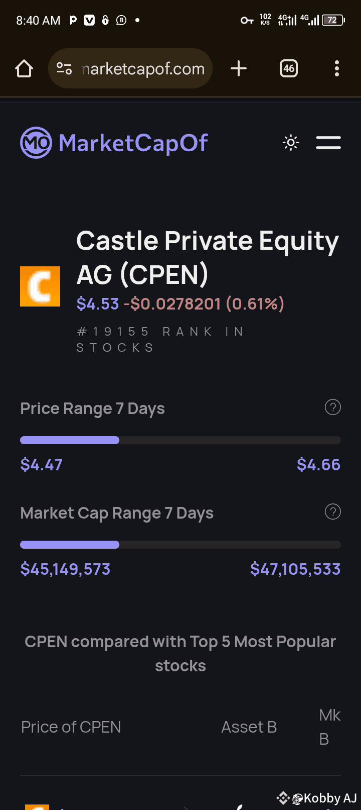The image size is (361, 810).
Task: Click the Market Cap Range progress bar
Action: tap(180, 545)
